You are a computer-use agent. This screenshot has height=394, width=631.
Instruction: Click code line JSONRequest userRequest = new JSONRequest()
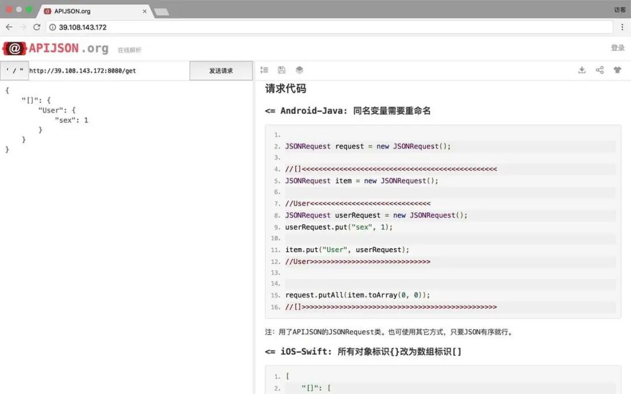(x=376, y=215)
